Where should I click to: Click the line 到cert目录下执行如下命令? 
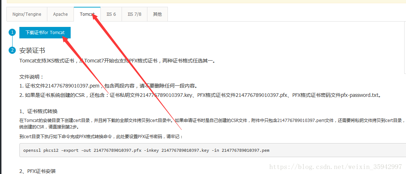101,137
